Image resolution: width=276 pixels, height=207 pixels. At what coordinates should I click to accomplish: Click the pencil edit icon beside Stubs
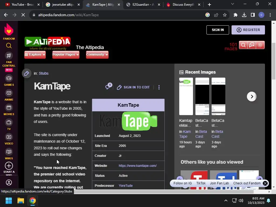(x=27, y=73)
